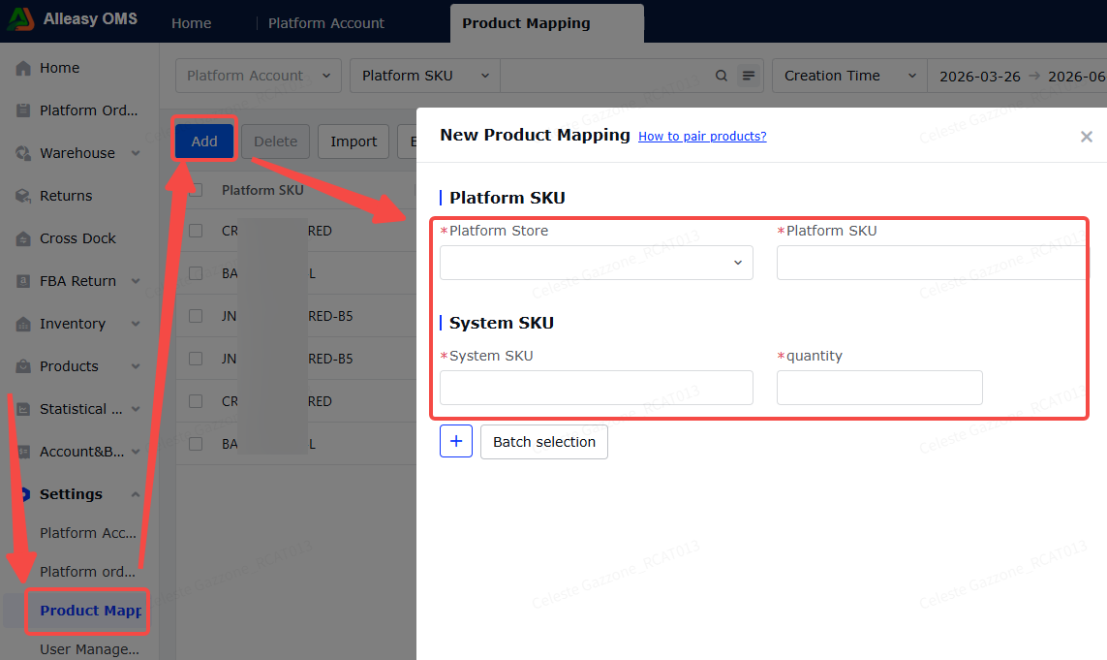This screenshot has height=660, width=1107.
Task: Click the FBA Return sidebar icon
Action: tap(23, 281)
